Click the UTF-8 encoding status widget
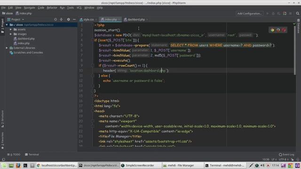 (x=284, y=160)
